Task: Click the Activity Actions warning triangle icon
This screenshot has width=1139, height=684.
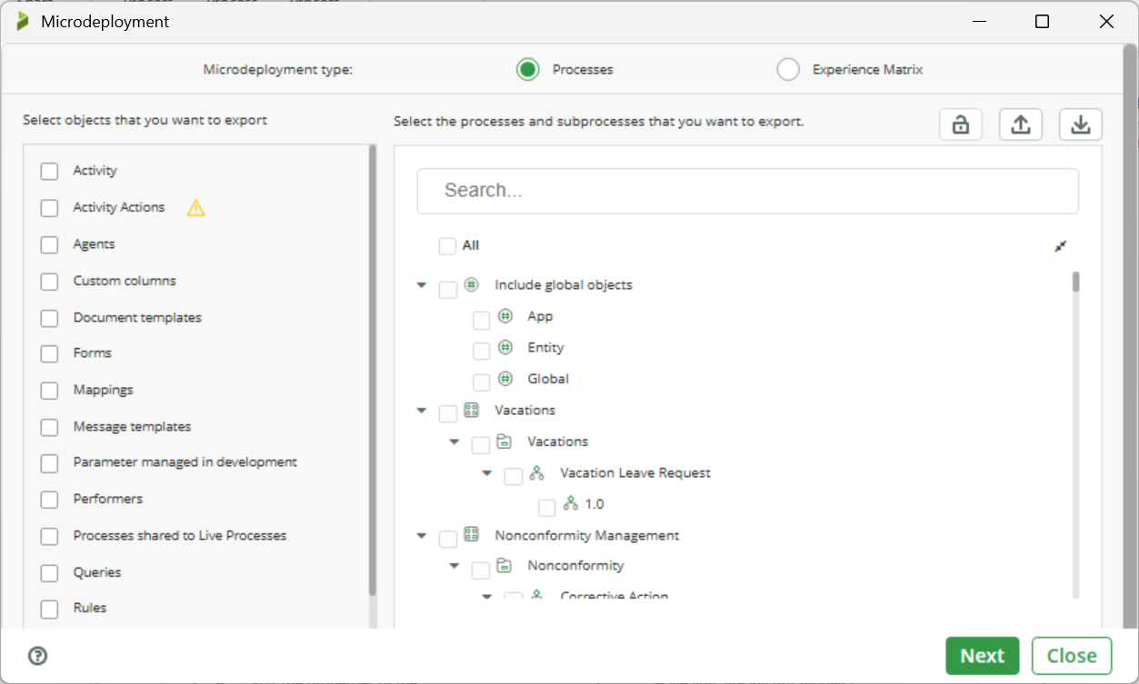Action: point(196,208)
